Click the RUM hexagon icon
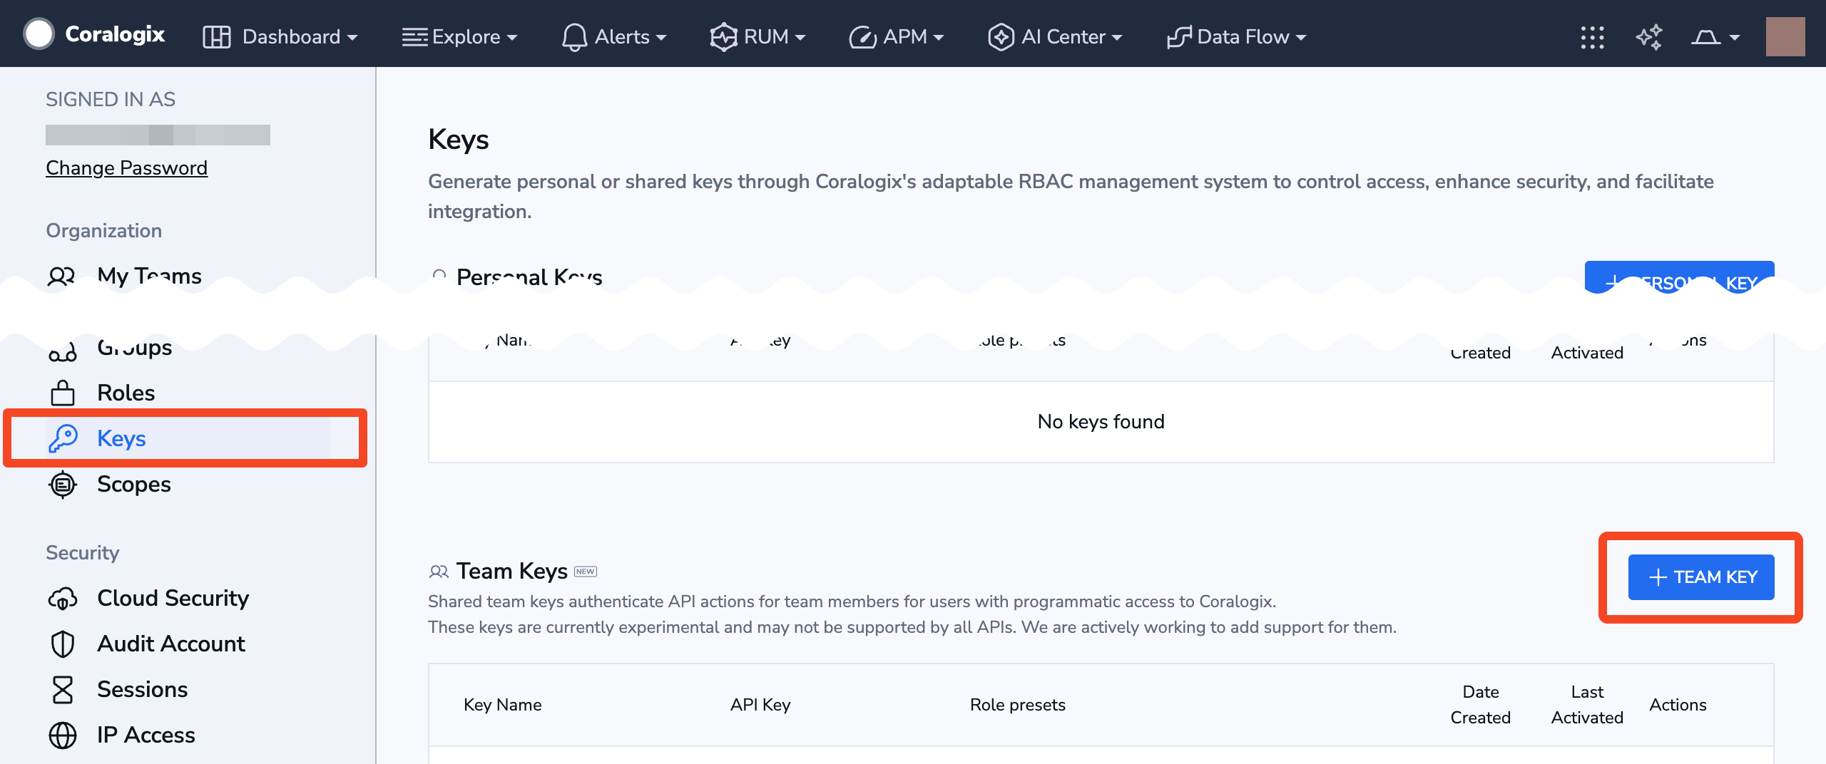1826x764 pixels. point(723,37)
